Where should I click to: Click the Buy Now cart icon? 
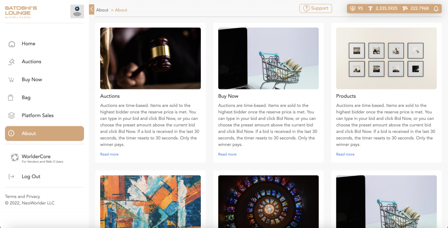pyautogui.click(x=11, y=80)
